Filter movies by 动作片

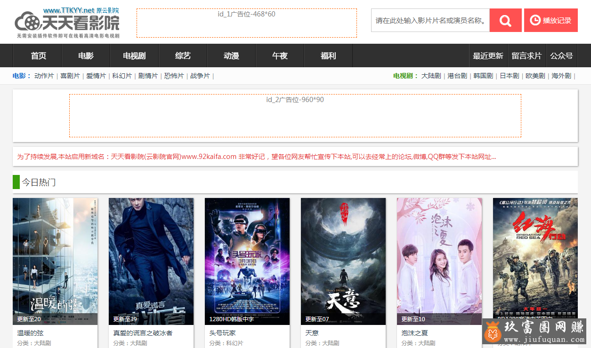pyautogui.click(x=44, y=76)
